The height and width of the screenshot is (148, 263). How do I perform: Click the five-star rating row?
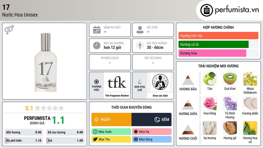[x=50, y=108]
